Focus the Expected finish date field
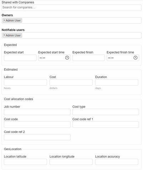This screenshot has width=143, height=170. [x=88, y=58]
